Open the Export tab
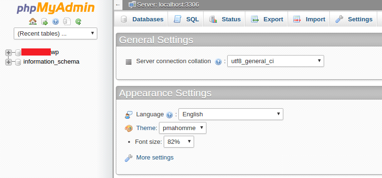Screen dimensions: 382x178 point(267,19)
